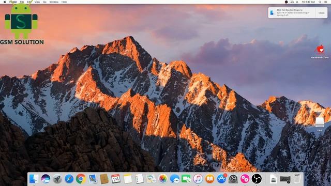Open the document stack in Dock
This screenshot has width=331, height=186.
point(274,179)
